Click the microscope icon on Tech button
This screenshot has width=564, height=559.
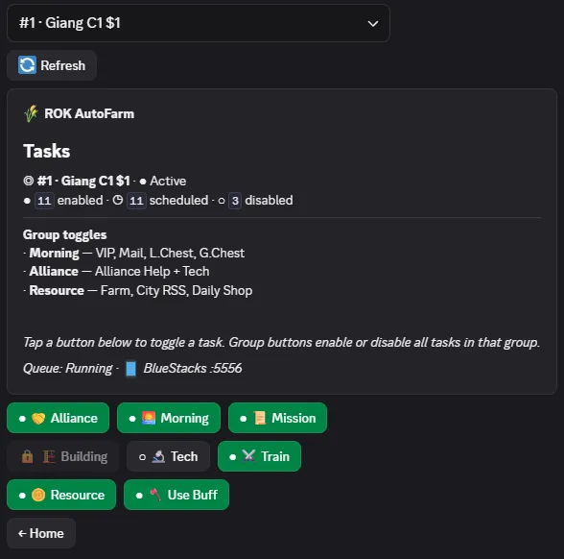click(158, 457)
